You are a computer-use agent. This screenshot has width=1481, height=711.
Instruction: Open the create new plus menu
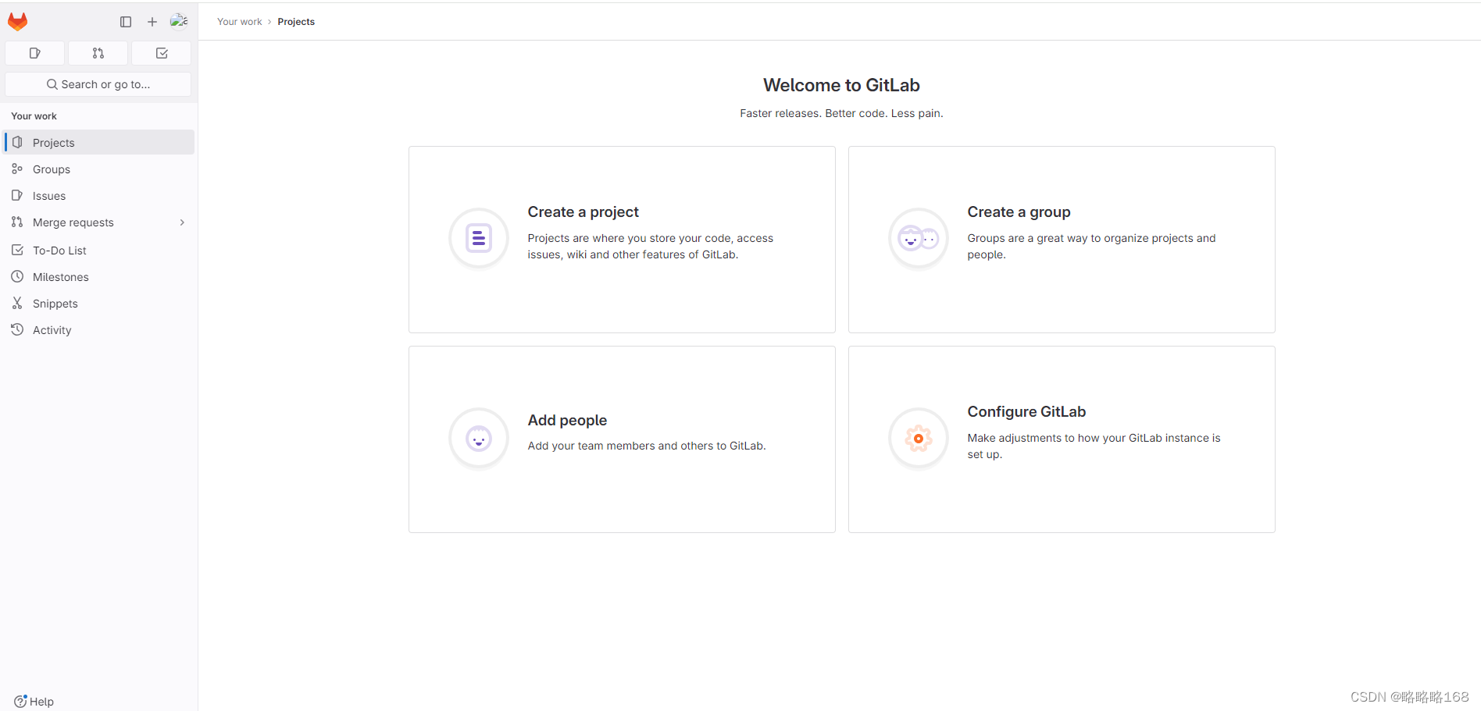(152, 22)
